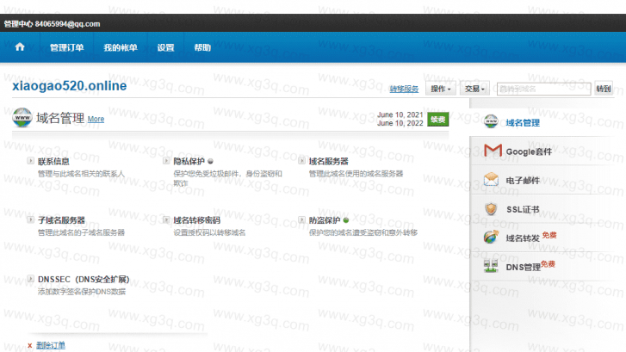Click the xiaogao520.online domain title
The image size is (626, 352).
tap(70, 86)
